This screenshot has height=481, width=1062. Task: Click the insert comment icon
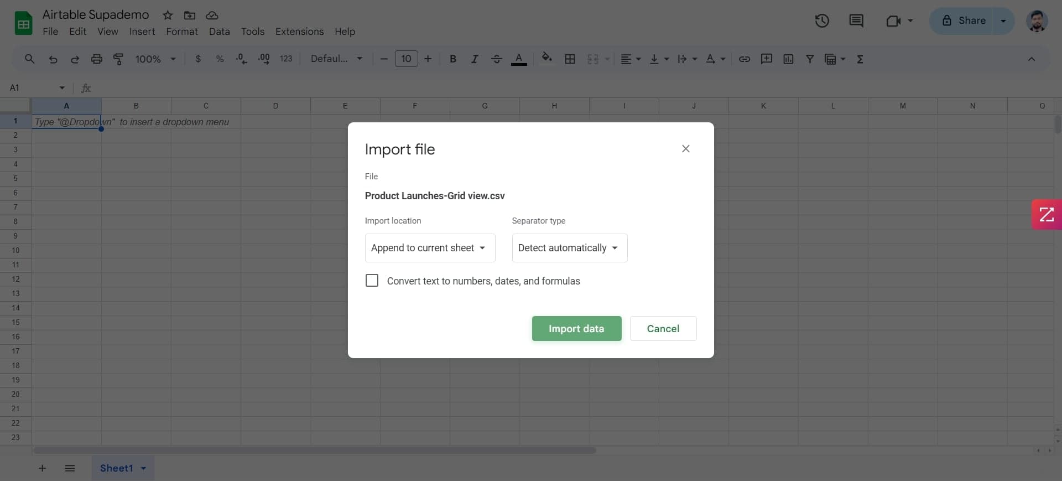click(767, 59)
